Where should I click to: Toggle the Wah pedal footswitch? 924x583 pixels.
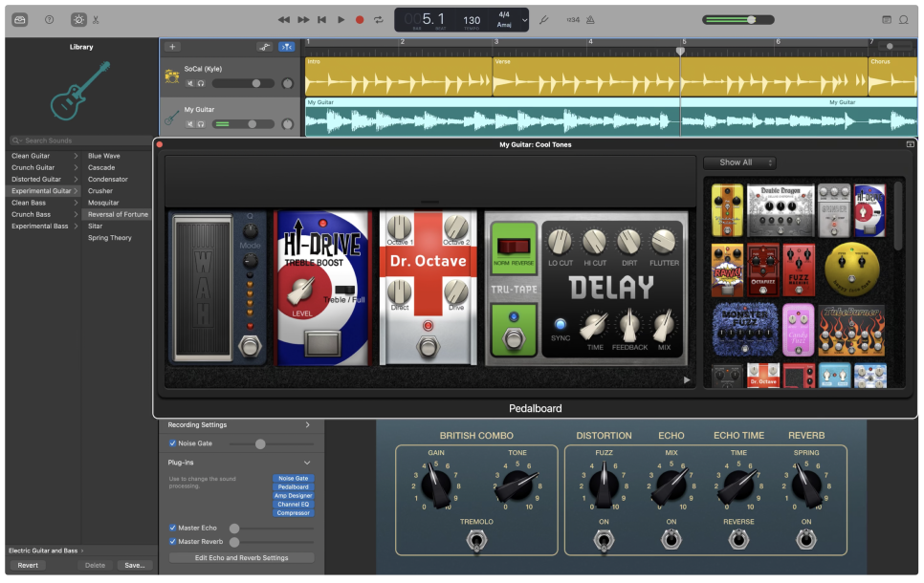click(250, 346)
